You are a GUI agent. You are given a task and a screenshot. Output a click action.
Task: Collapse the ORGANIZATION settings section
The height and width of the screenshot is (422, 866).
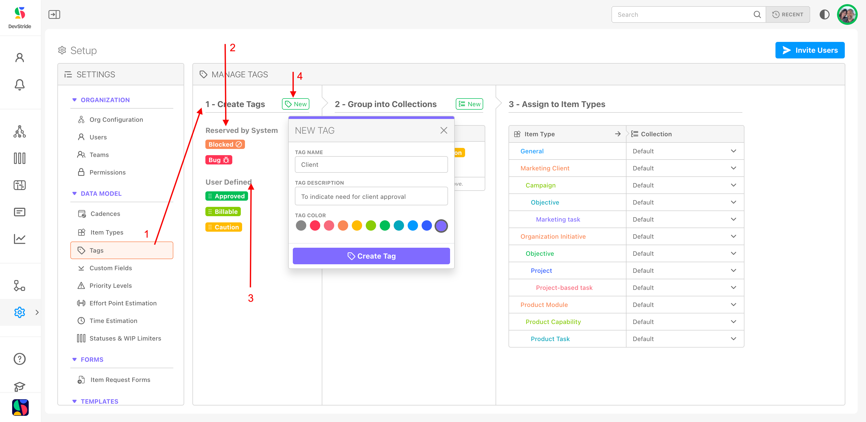(75, 100)
